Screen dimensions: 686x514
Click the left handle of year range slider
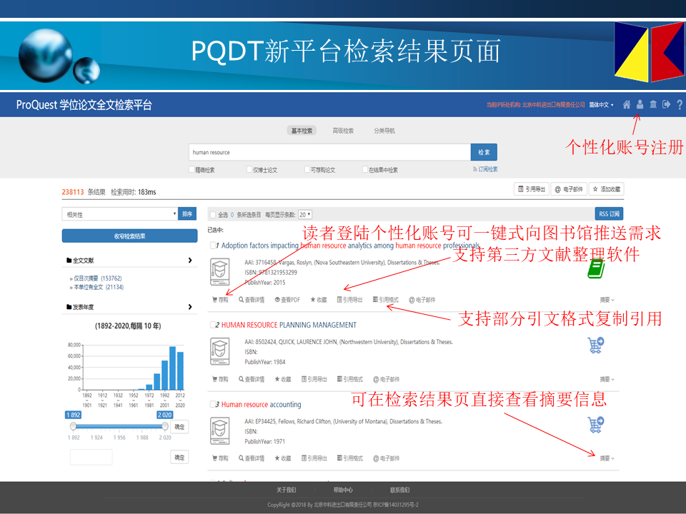pyautogui.click(x=73, y=426)
